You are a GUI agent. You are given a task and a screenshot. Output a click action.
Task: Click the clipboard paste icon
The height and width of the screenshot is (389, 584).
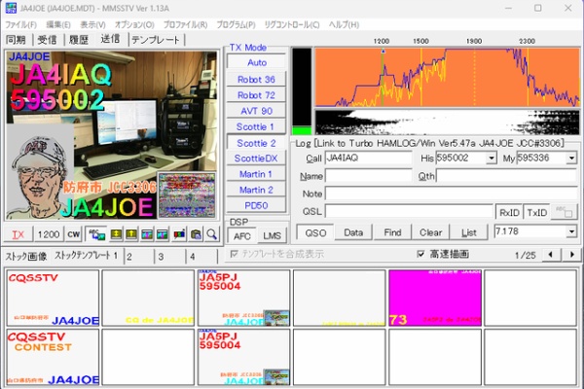(196, 234)
